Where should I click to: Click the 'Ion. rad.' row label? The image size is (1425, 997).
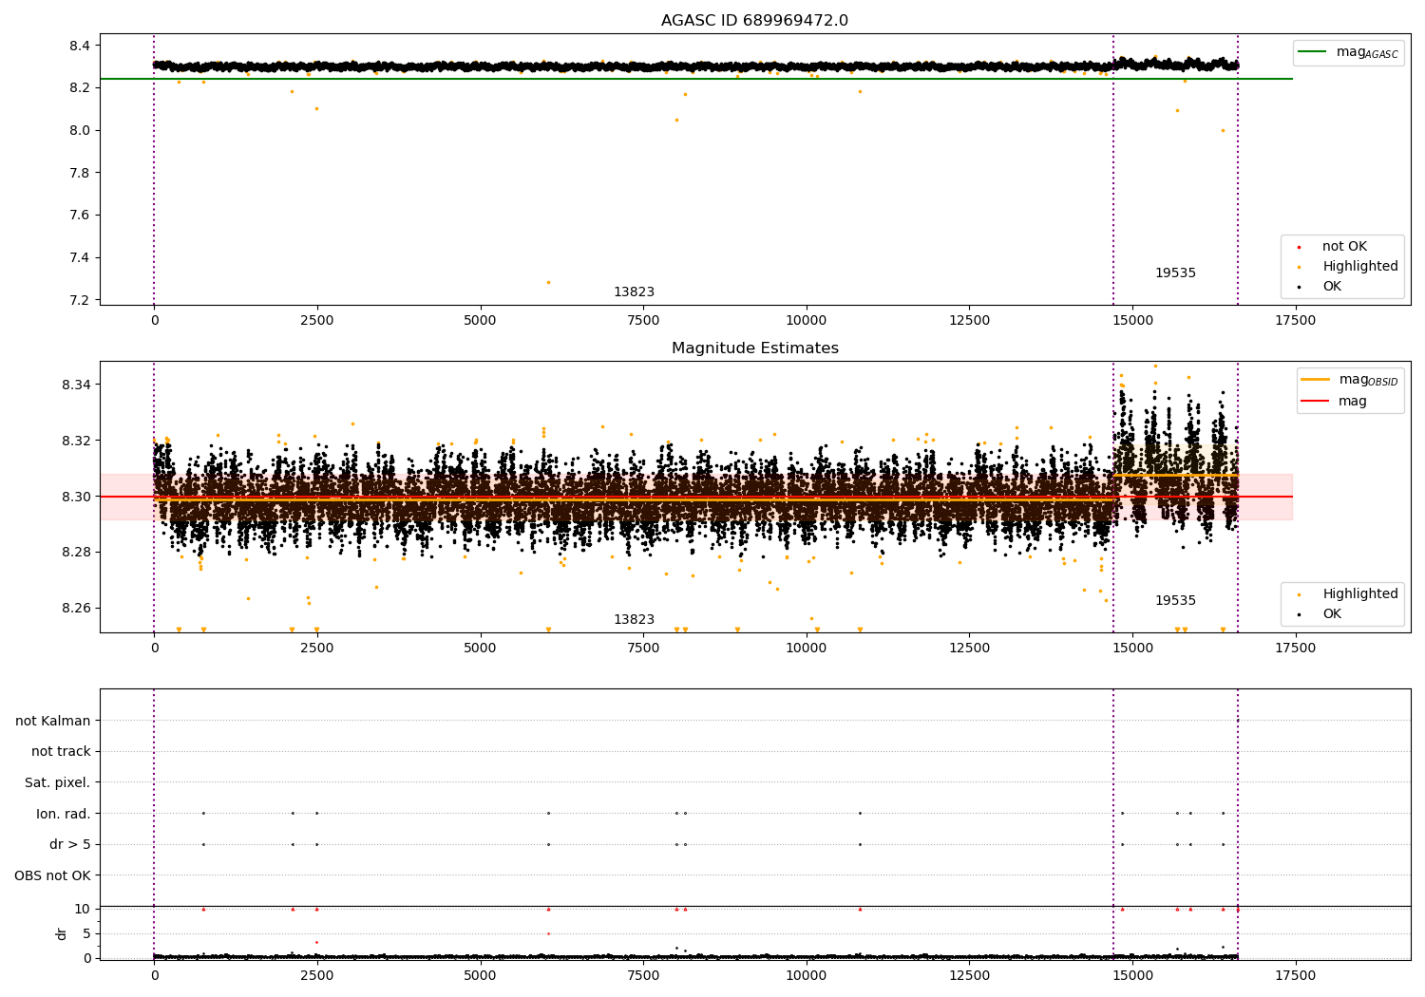[x=63, y=814]
